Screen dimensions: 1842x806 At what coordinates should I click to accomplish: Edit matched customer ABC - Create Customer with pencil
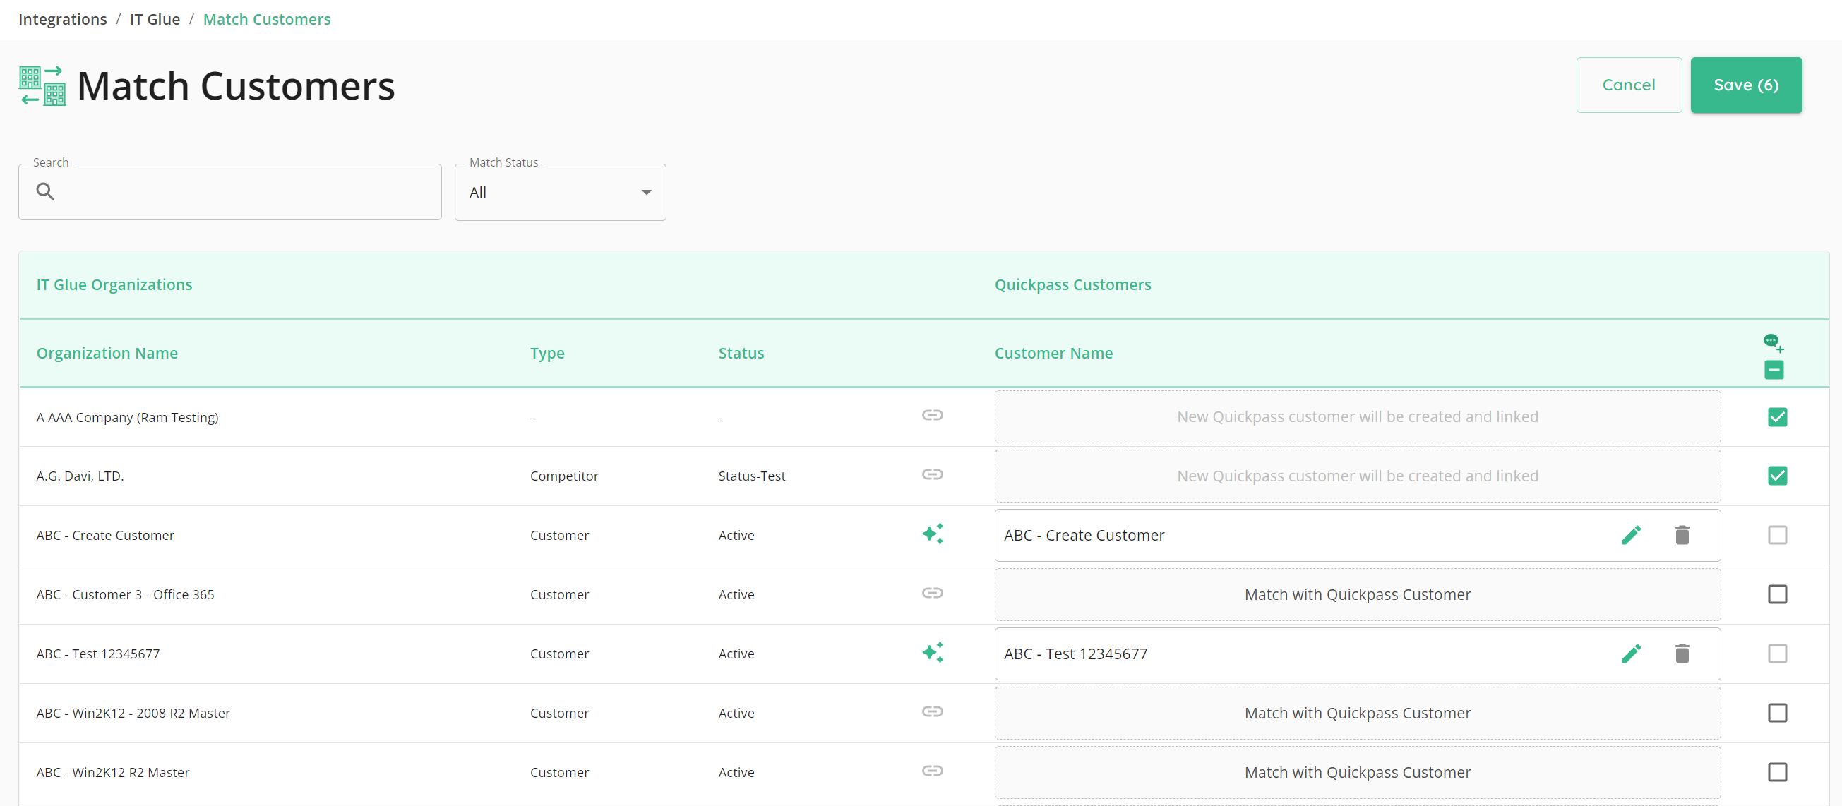(1631, 535)
